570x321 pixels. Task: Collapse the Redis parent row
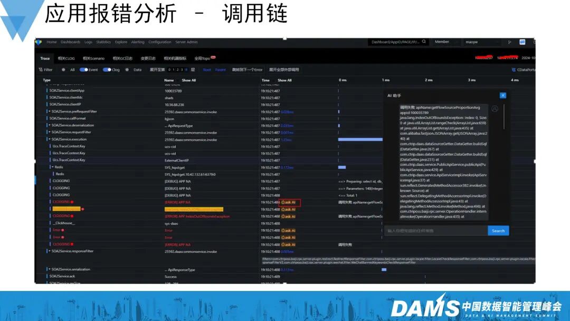53,167
